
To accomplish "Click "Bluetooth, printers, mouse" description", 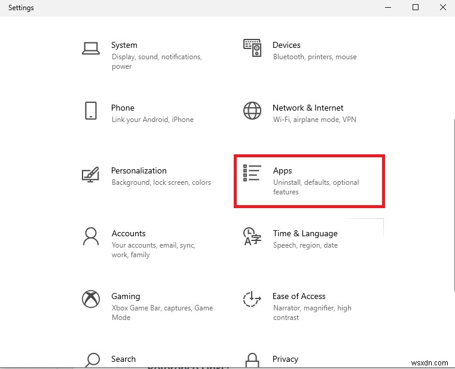I will [315, 57].
